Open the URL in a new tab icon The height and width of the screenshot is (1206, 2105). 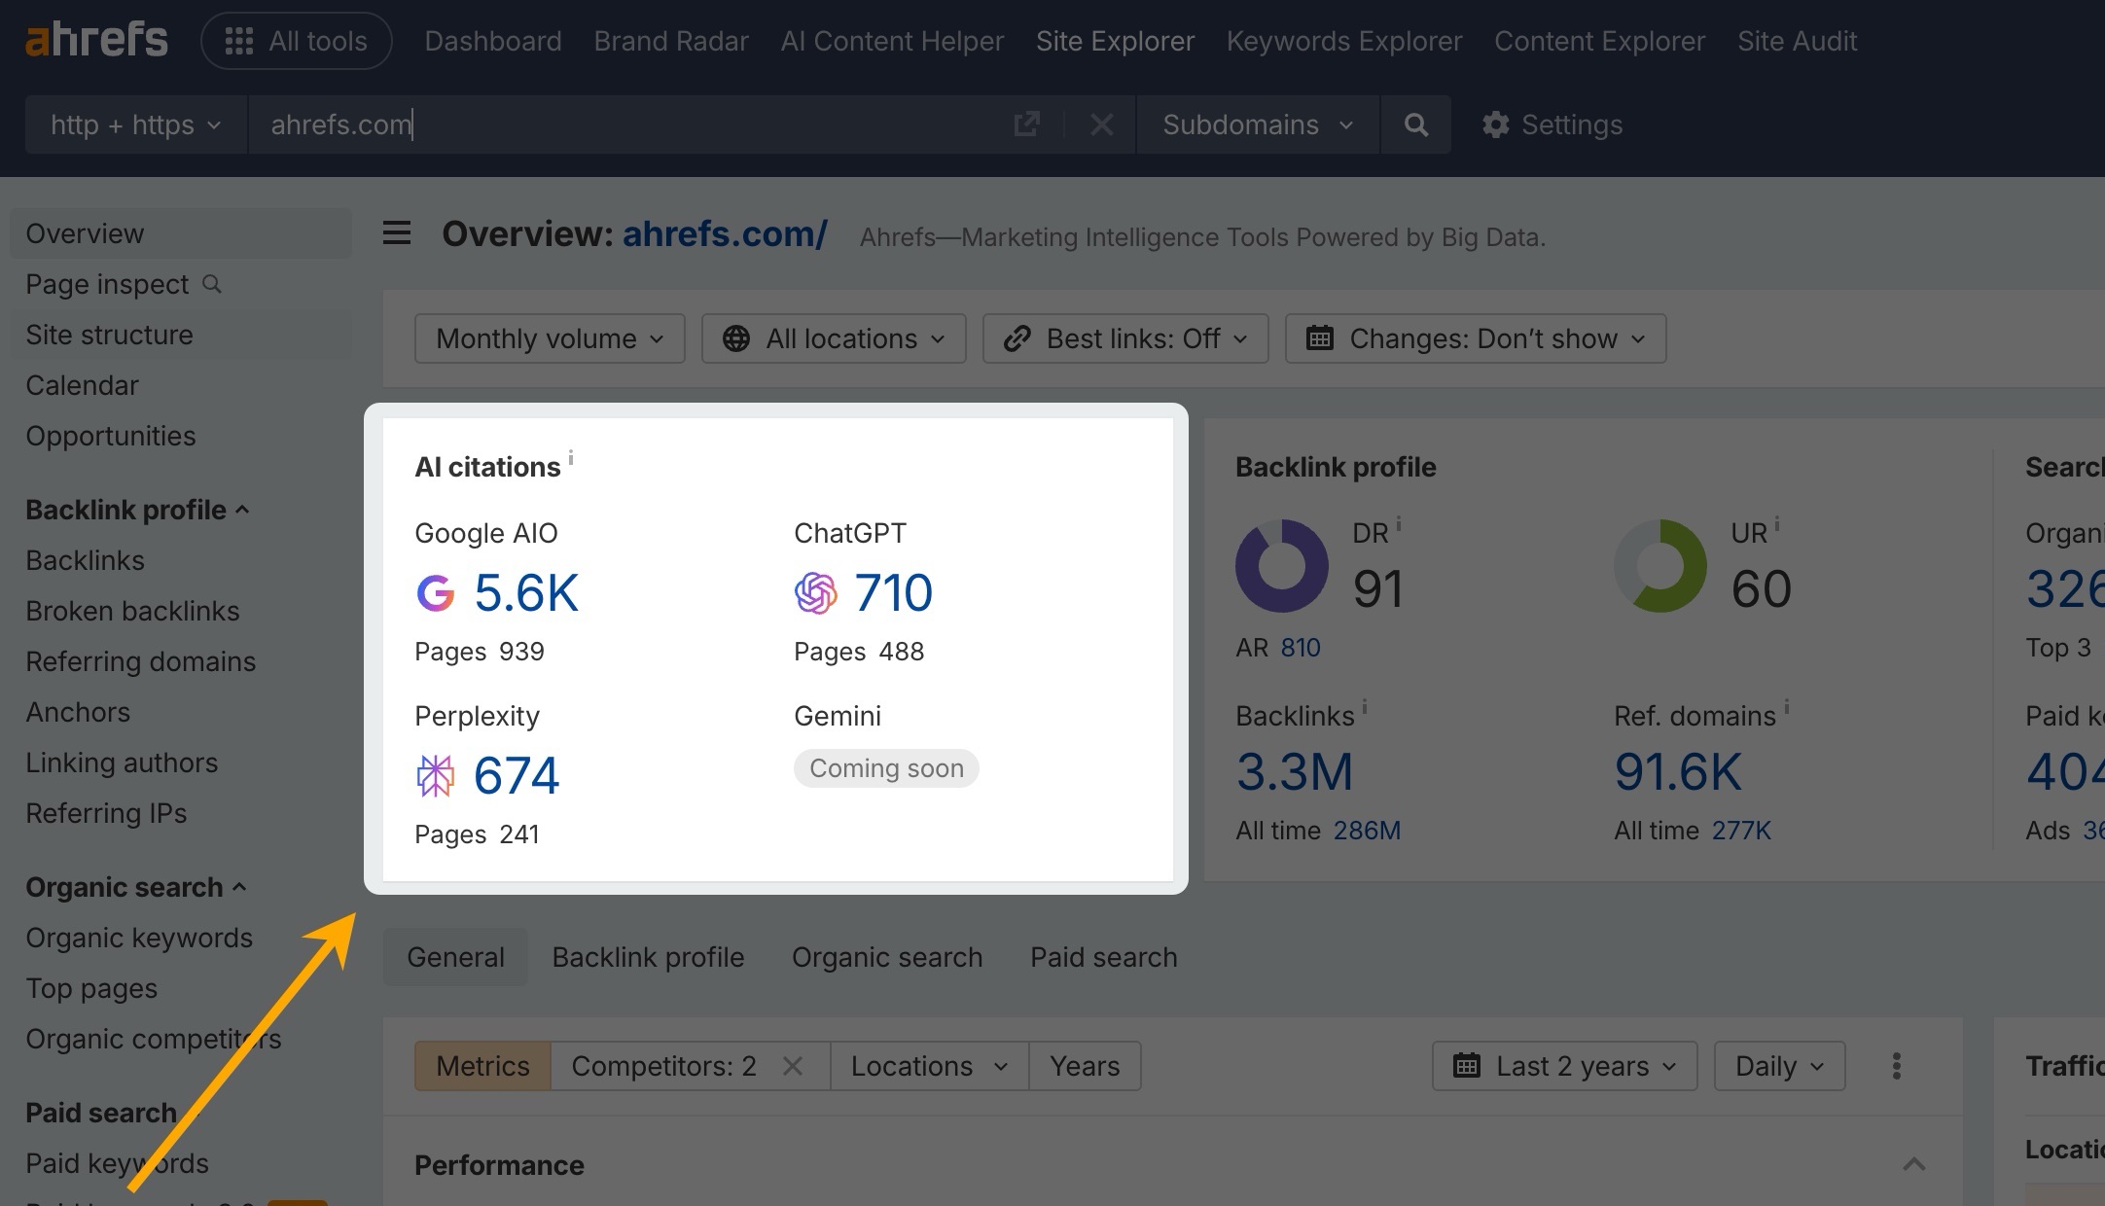(x=1026, y=124)
